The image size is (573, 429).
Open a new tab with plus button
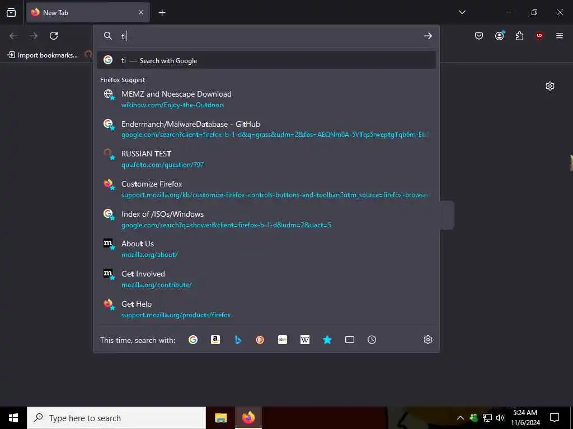162,13
